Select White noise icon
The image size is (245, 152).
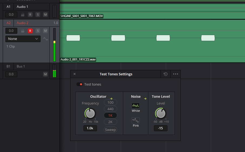pyautogui.click(x=136, y=106)
